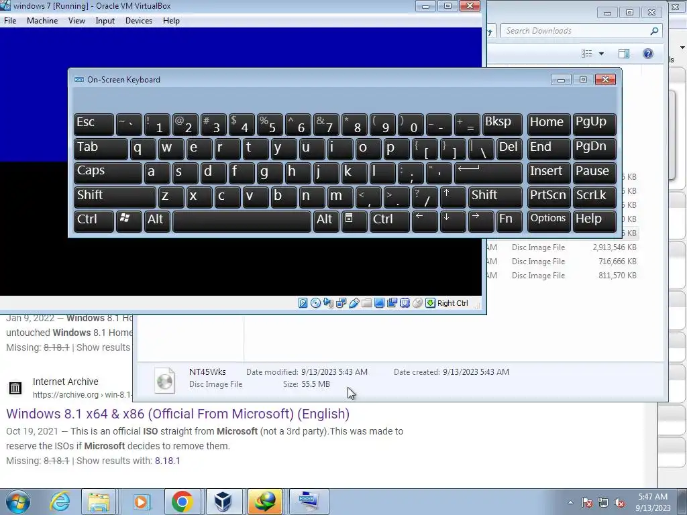The height and width of the screenshot is (515, 687).
Task: Click the space bar on On-Screen Keyboard
Action: (x=242, y=221)
